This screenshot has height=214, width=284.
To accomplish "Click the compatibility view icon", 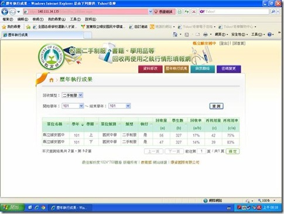I will 180,12.
